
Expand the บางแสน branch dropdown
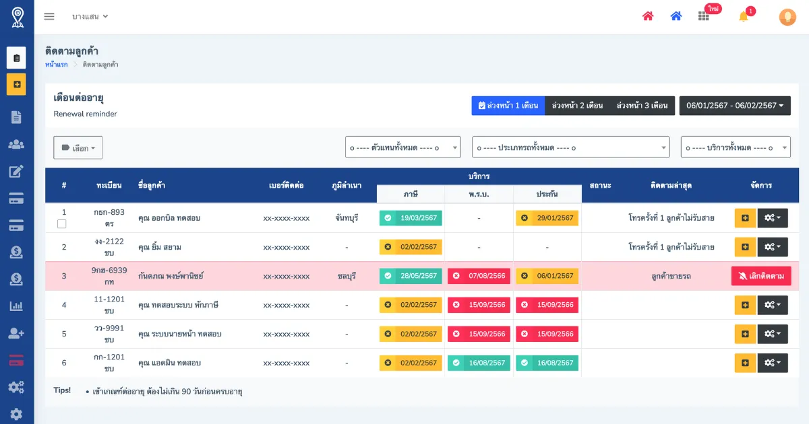pos(90,16)
